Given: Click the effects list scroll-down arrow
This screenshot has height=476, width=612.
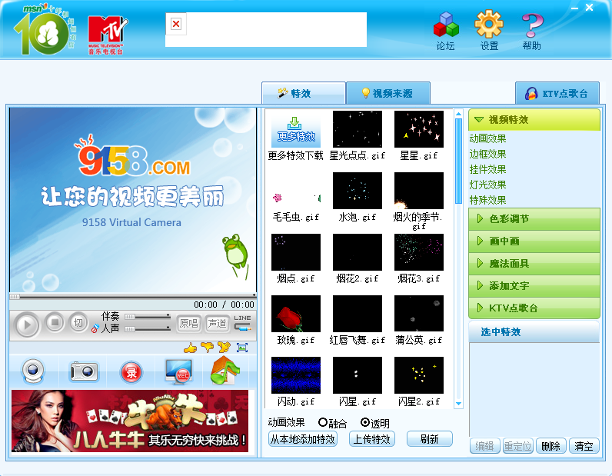Looking at the screenshot, I should pyautogui.click(x=458, y=404).
